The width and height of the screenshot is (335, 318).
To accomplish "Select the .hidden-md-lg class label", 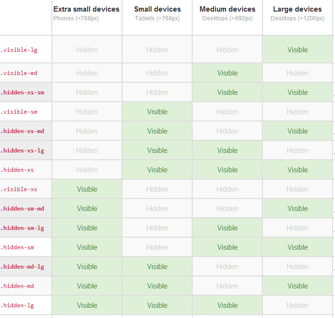I will click(x=22, y=267).
